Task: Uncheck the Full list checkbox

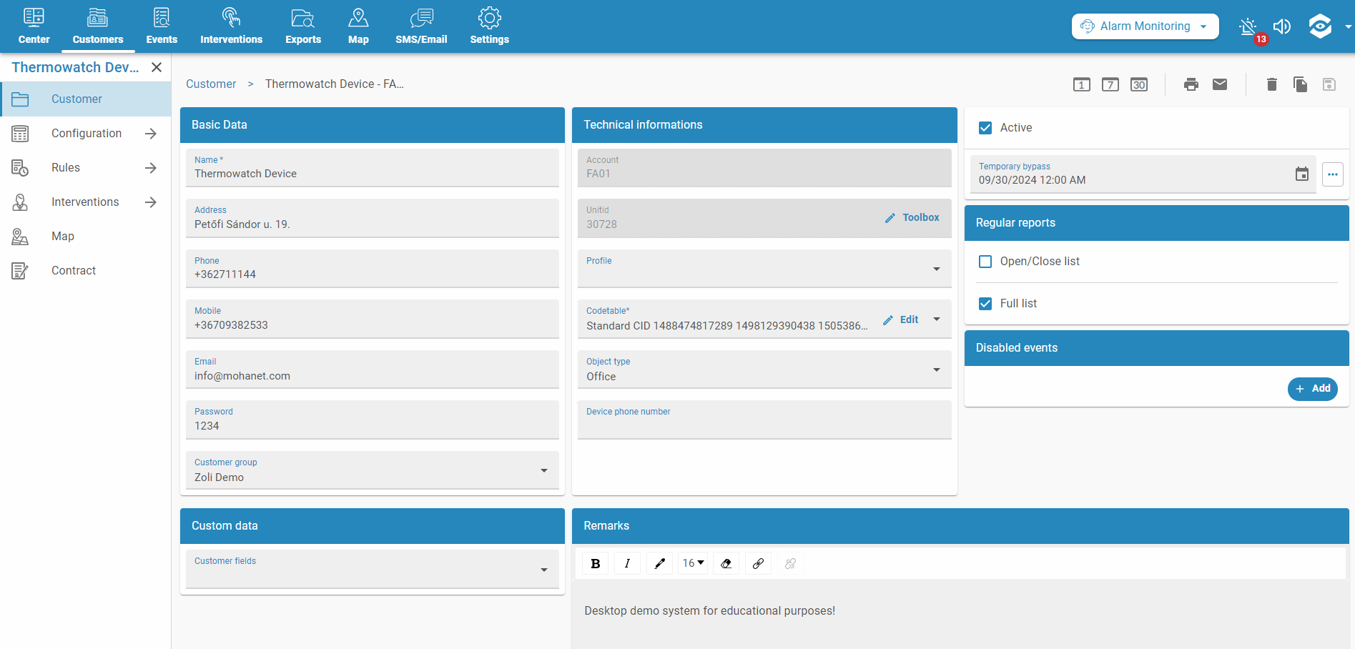Action: (x=985, y=304)
